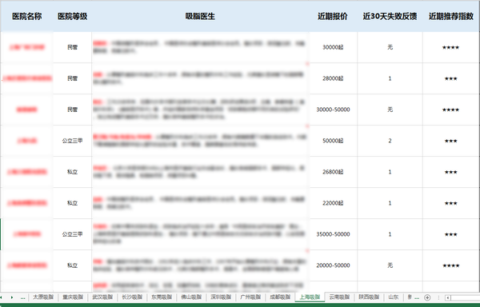480x307 pixels.
Task: Select the 26800起 price cell
Action: tap(333, 172)
